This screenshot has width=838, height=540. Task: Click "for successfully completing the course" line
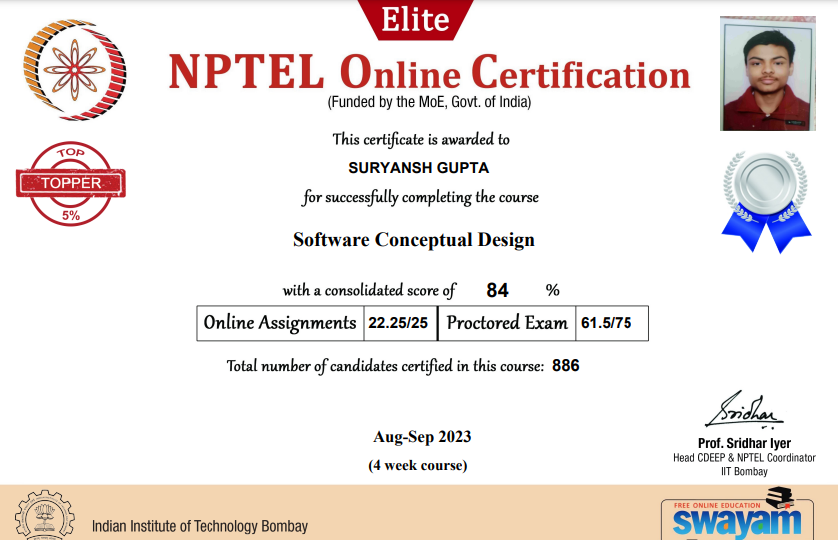tap(421, 197)
